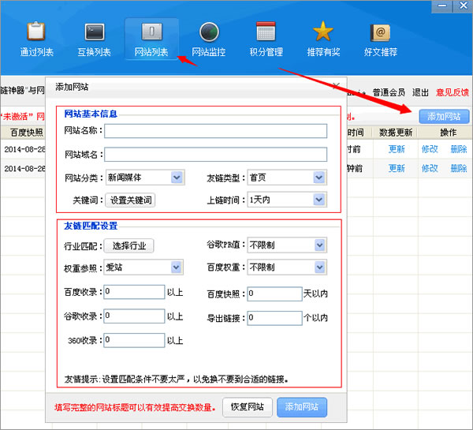Open the 百度权重 dropdown
Image resolution: width=473 pixels, height=430 pixels.
tap(318, 267)
